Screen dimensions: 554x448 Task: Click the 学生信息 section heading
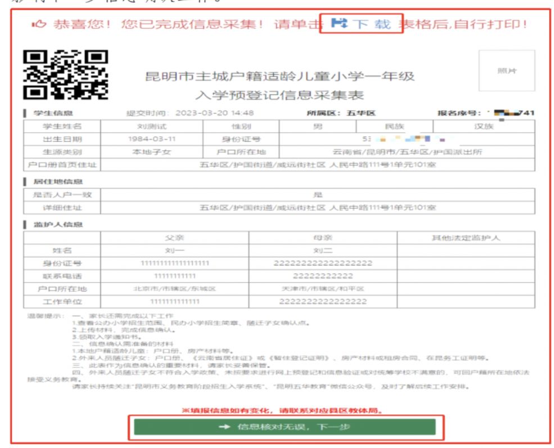point(53,113)
